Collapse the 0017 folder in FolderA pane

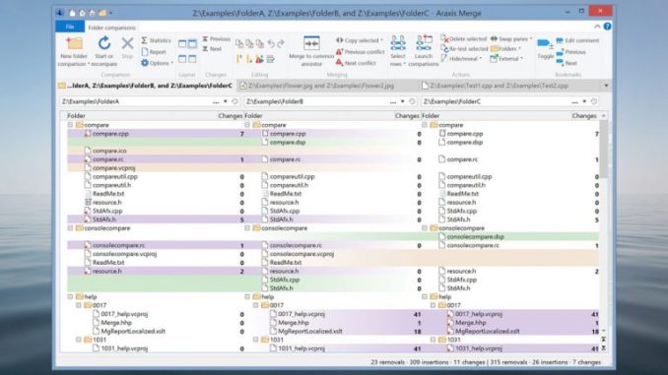point(79,305)
